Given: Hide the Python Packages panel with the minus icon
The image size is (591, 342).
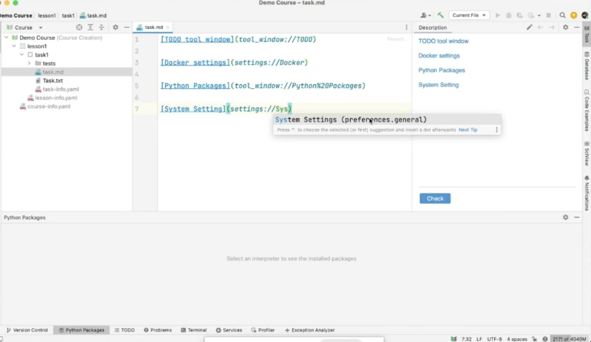Looking at the screenshot, I should pos(577,217).
